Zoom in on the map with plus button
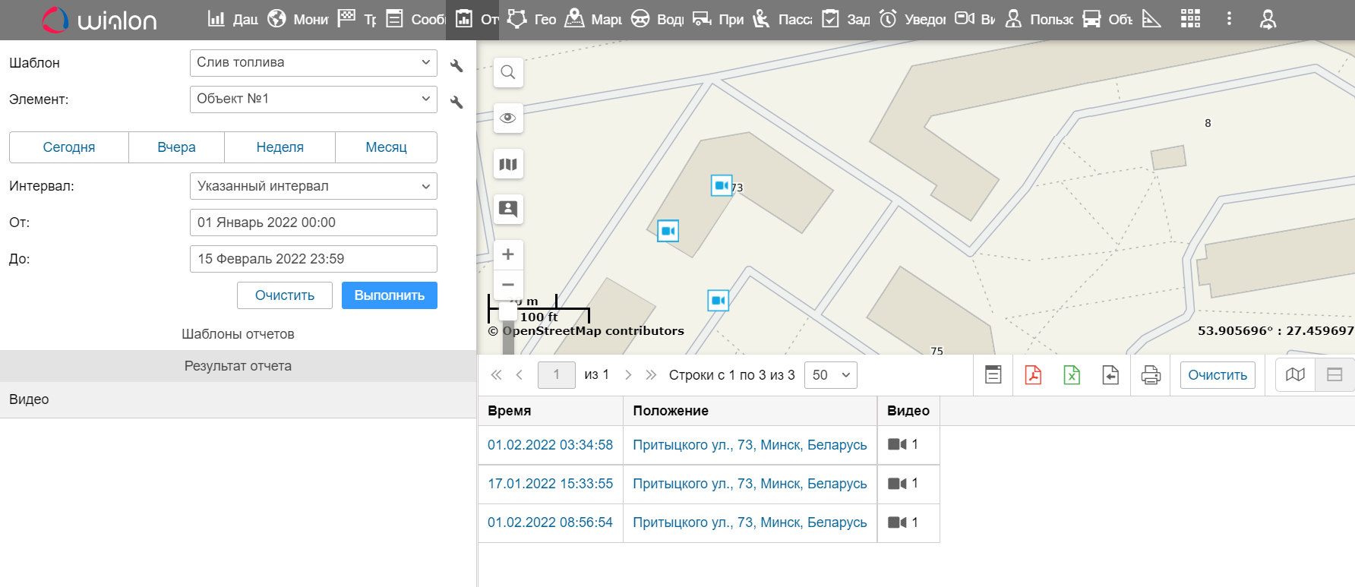 tap(508, 254)
